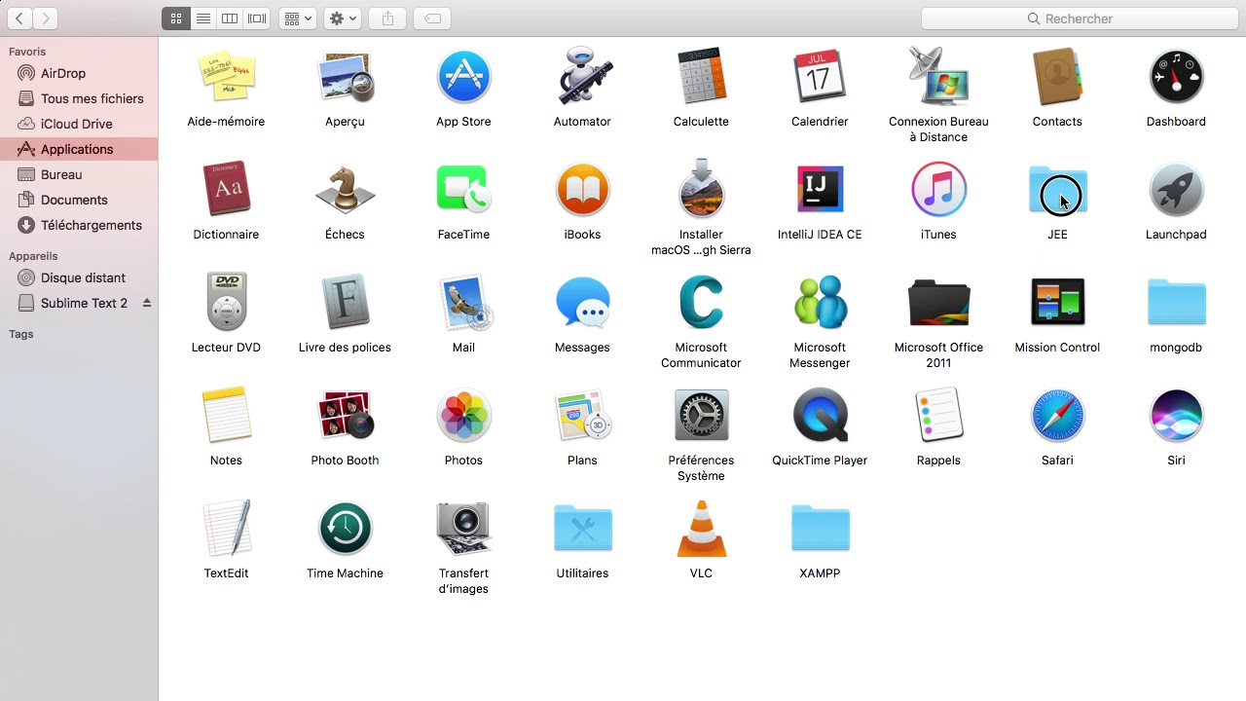Image resolution: width=1246 pixels, height=701 pixels.
Task: Open the Action gear dropdown menu
Action: click(343, 18)
